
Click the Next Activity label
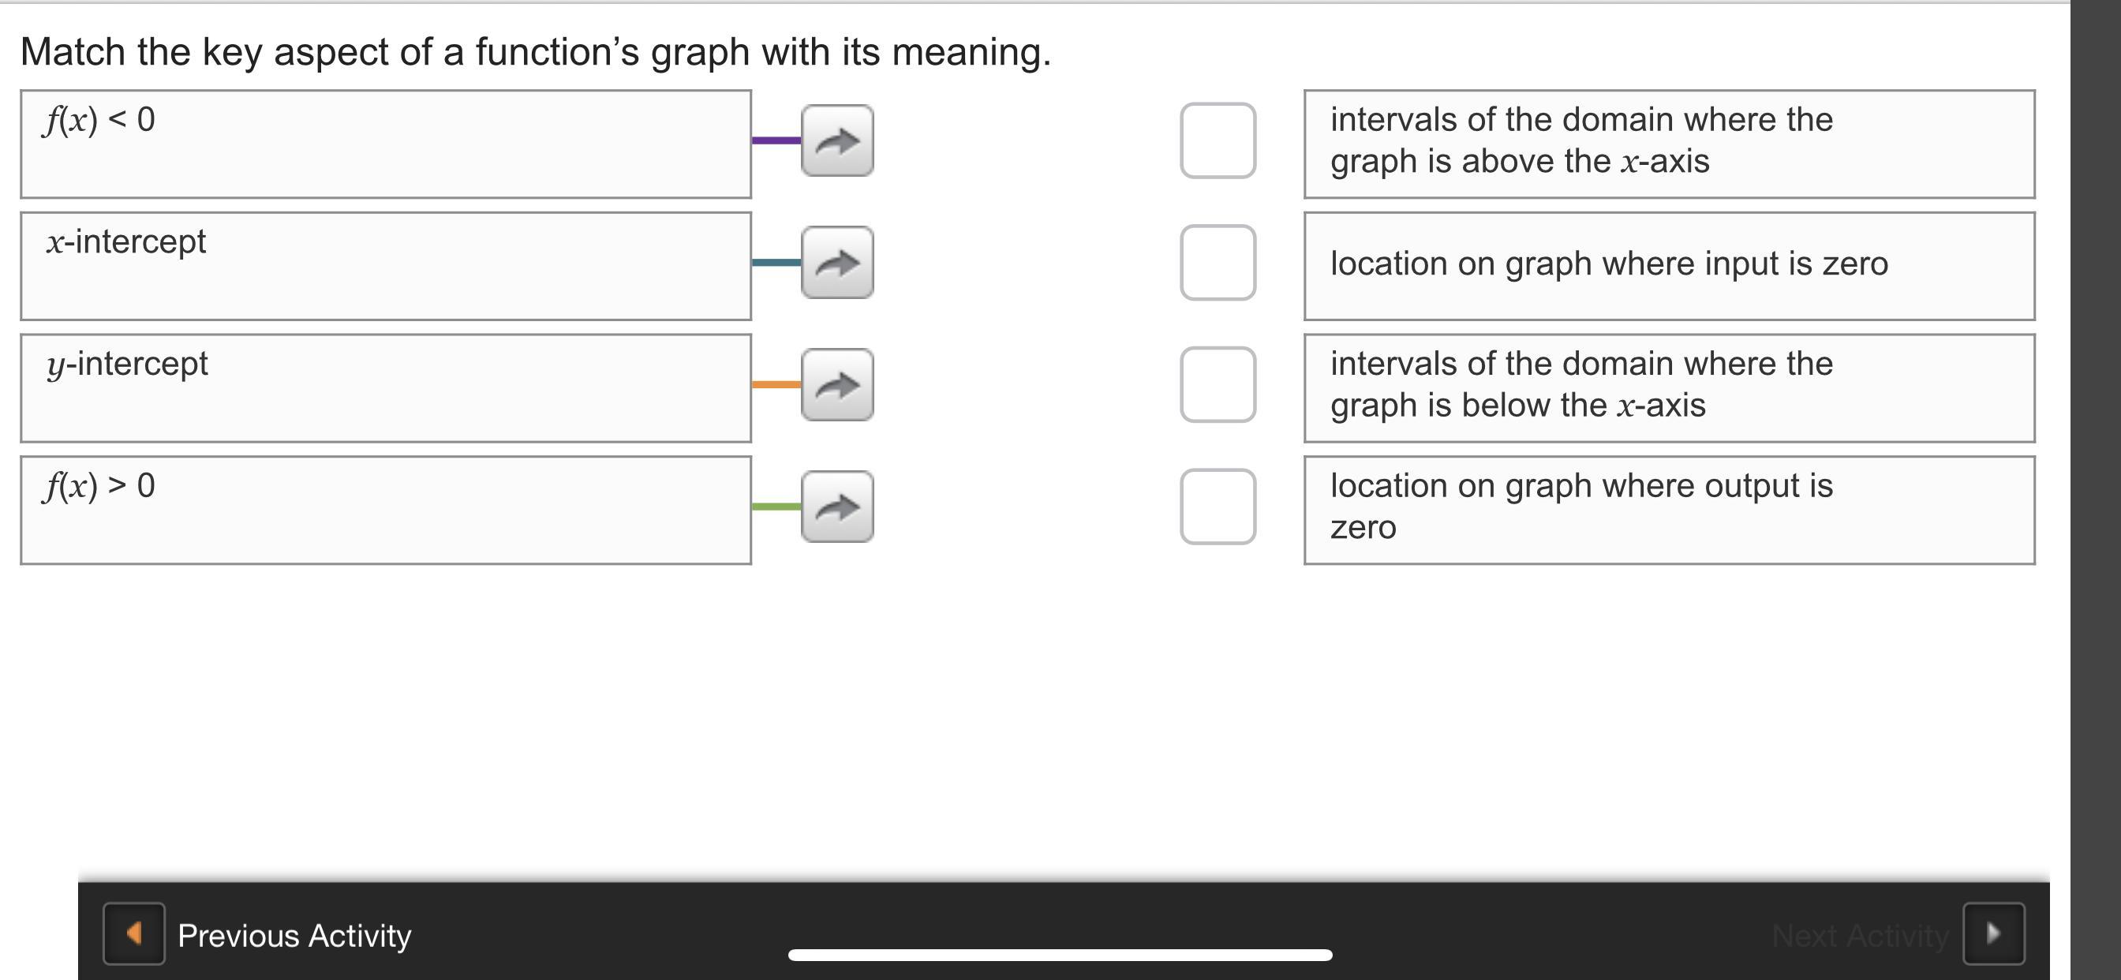[1859, 936]
